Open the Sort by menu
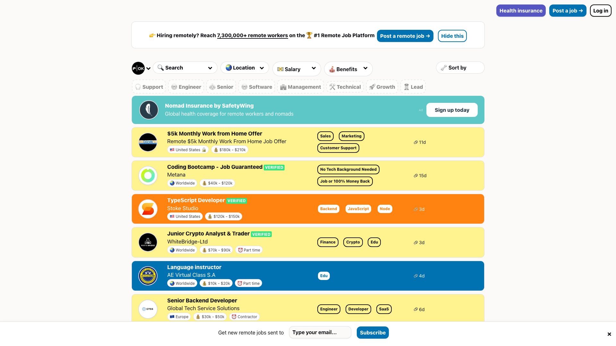 (460, 68)
